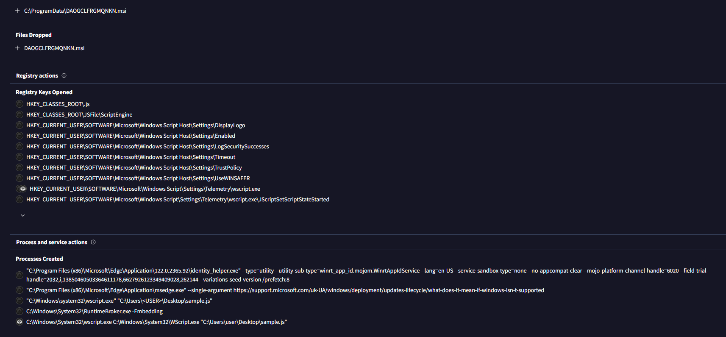Select the LogSecuritySuccesses registry key text
The width and height of the screenshot is (726, 337).
(x=147, y=146)
